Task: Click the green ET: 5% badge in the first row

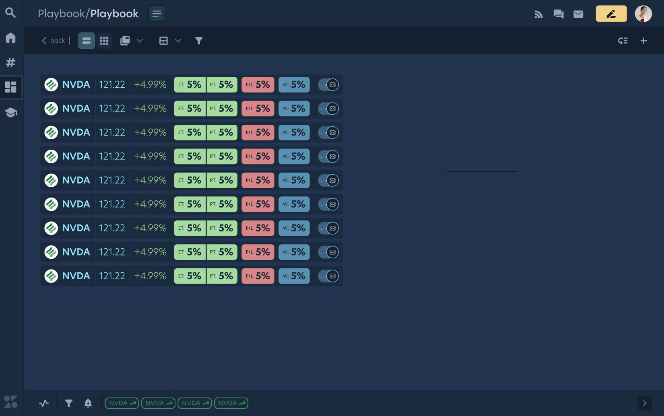Action: tap(190, 85)
